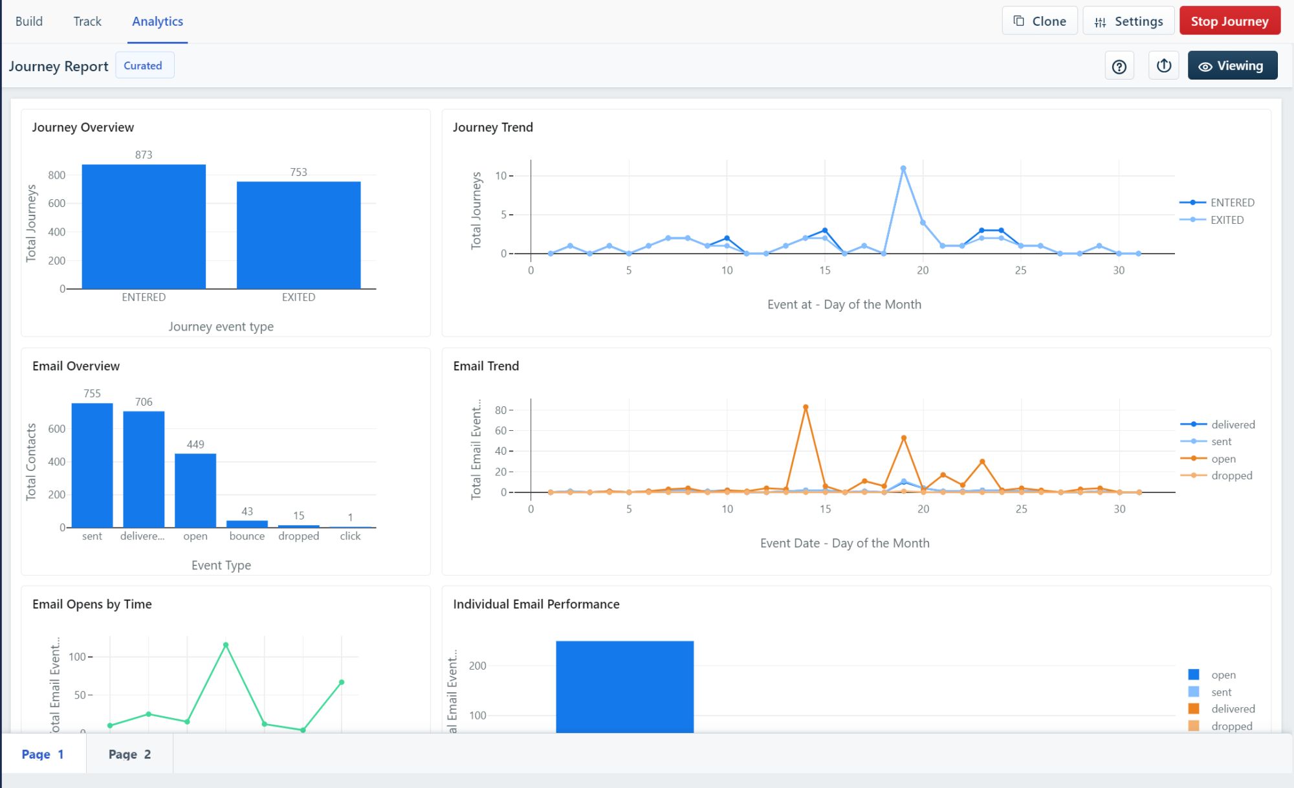
Task: Click the sliders icon inside Settings button
Action: [1100, 21]
